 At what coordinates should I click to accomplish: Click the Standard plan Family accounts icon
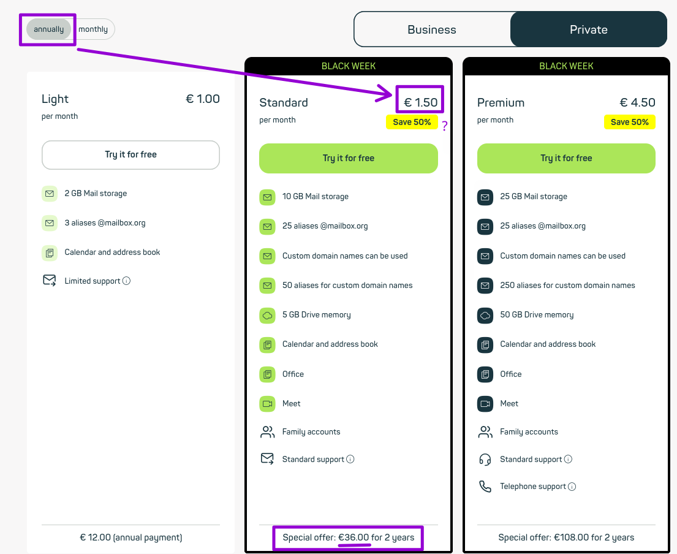click(x=267, y=432)
